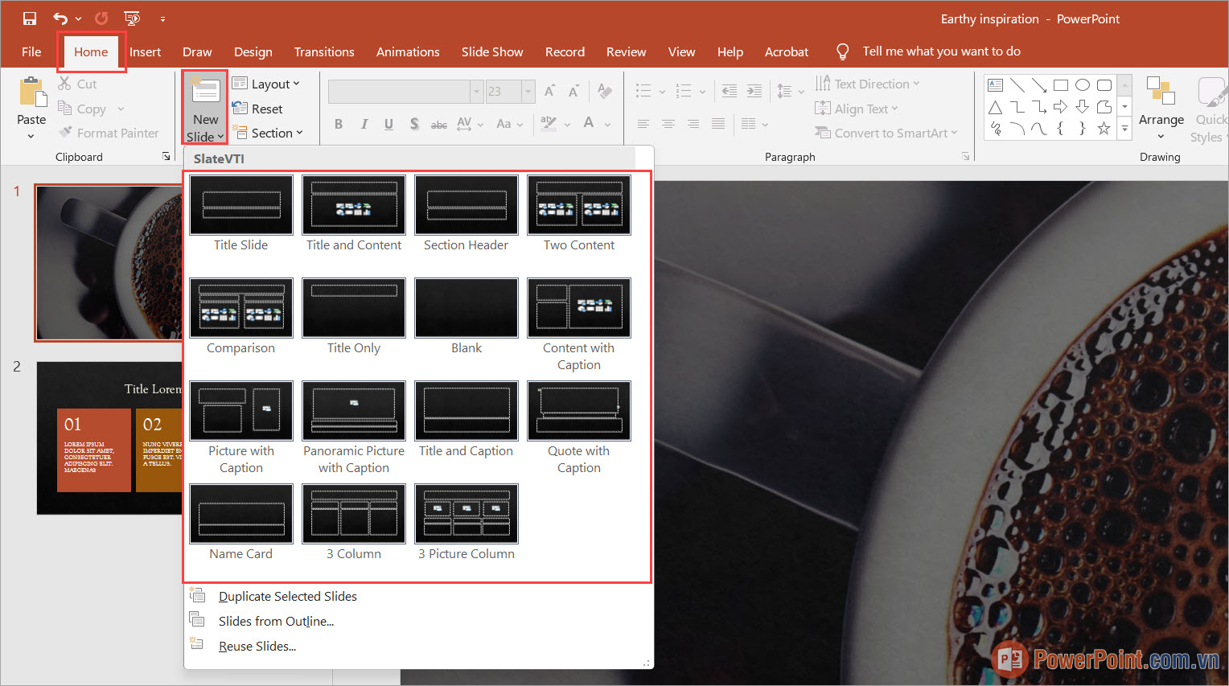Click Duplicate Selected Slides
Screen dimensions: 1229x686
click(x=288, y=596)
